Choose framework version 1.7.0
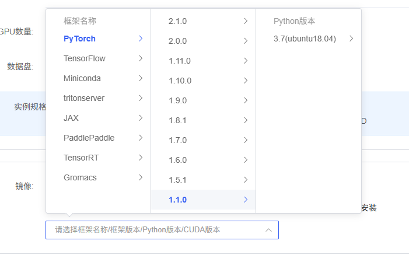The height and width of the screenshot is (258, 409). (203, 140)
